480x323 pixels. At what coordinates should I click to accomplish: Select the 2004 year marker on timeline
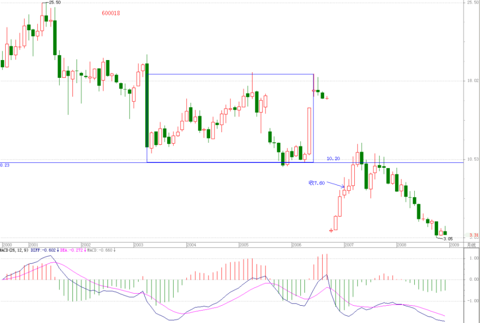pyautogui.click(x=192, y=245)
